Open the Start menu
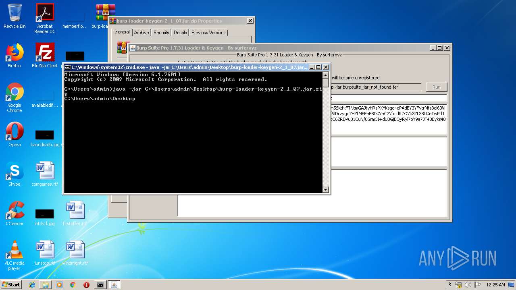Image resolution: width=516 pixels, height=290 pixels. (x=11, y=285)
